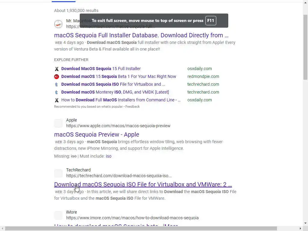
Task: Click About 1,930,000 results text
Action: [x=76, y=11]
